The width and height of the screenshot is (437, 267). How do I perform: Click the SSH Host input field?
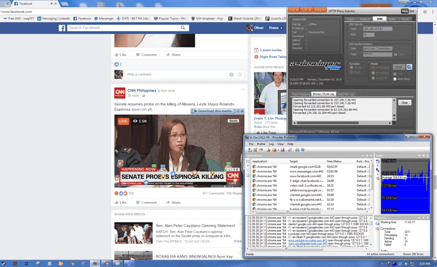coord(378,29)
